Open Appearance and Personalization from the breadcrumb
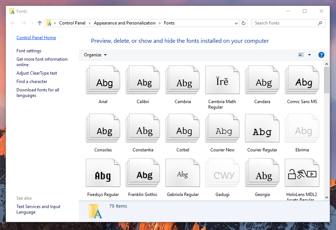The image size is (336, 230). (x=125, y=23)
